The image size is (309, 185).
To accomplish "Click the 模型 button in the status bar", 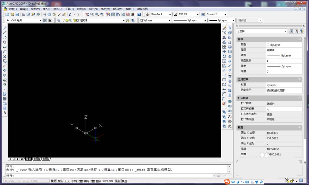I will point(124,181).
